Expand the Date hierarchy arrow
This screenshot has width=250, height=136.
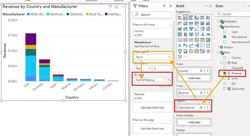tap(221, 63)
